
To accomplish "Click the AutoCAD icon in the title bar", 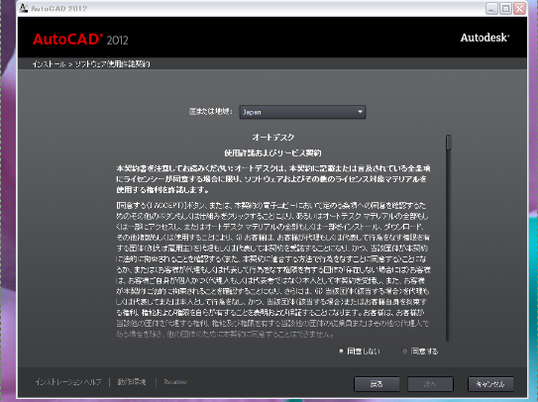I will coord(24,8).
